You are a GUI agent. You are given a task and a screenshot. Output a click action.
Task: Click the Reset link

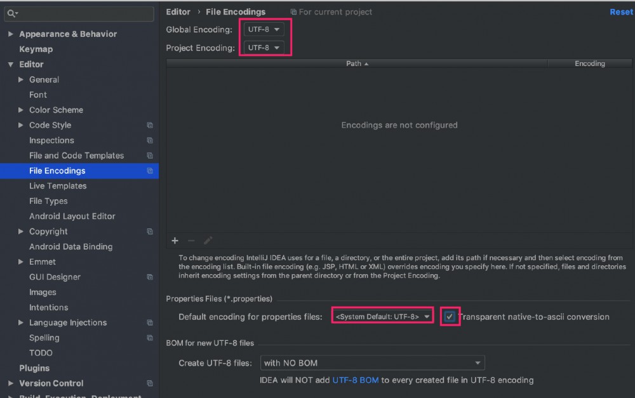621,11
